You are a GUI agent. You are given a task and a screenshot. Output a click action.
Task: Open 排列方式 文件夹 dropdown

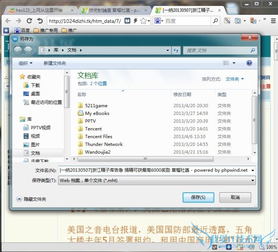(234, 79)
